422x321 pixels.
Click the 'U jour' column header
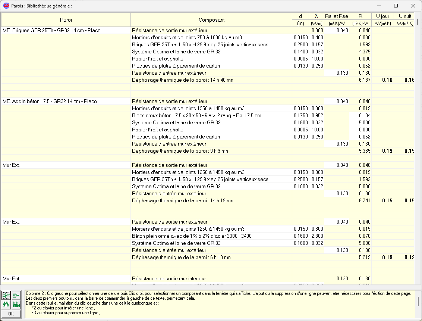coord(383,16)
